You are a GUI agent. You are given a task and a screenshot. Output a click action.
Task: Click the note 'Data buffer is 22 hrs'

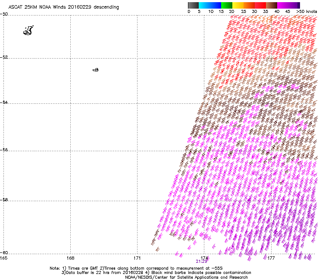(88, 273)
